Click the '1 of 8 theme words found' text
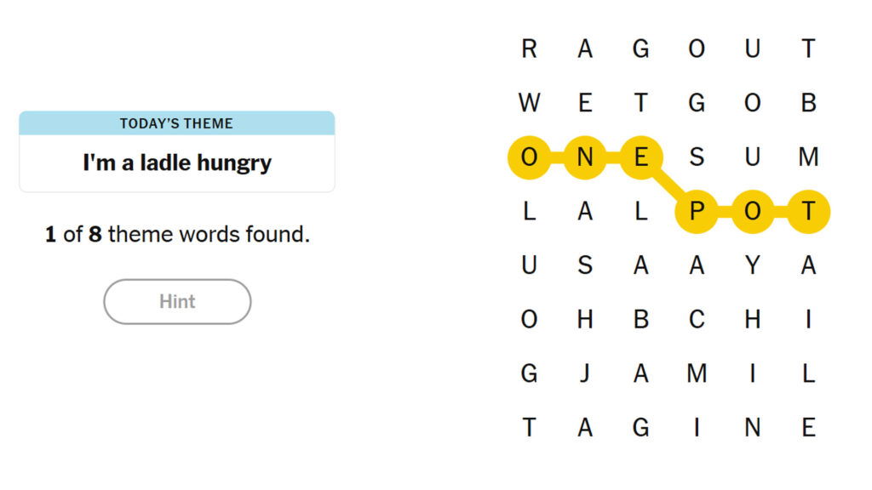Viewport: 872px width, 490px height. pyautogui.click(x=177, y=234)
